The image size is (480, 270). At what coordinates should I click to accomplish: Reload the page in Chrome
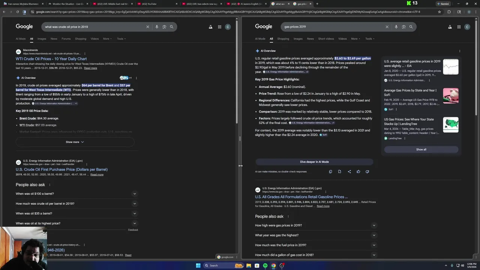(x=17, y=12)
